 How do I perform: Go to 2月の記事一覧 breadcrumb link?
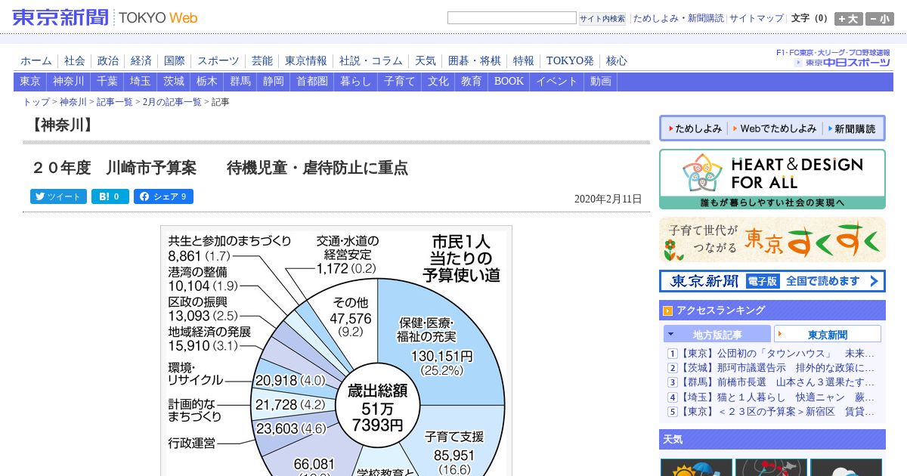(x=172, y=102)
